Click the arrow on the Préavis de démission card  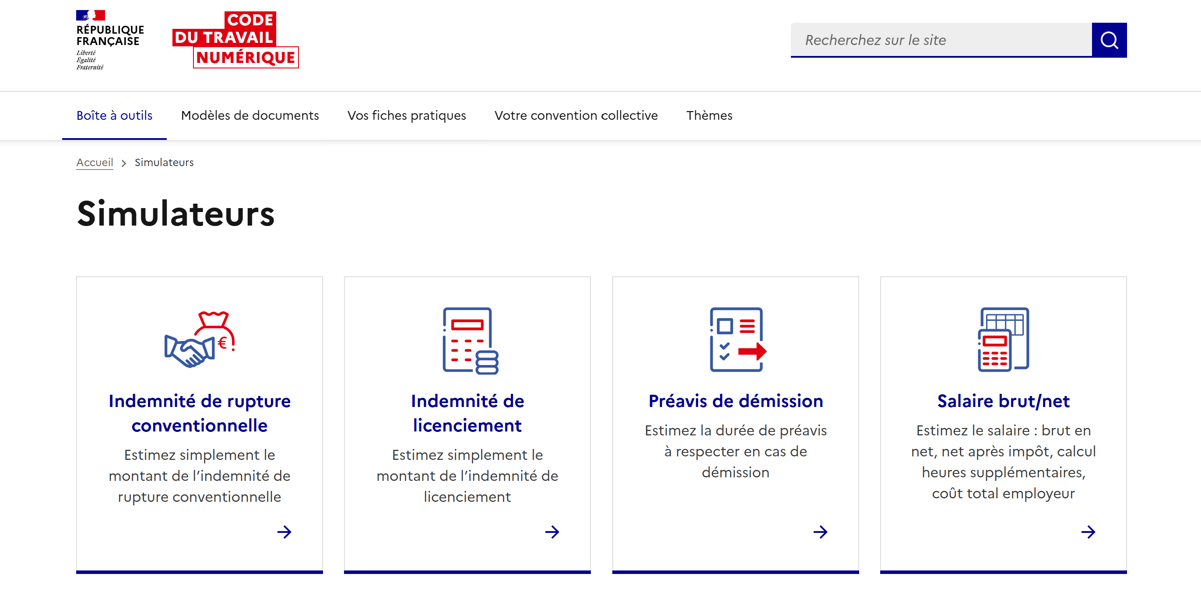pos(821,532)
